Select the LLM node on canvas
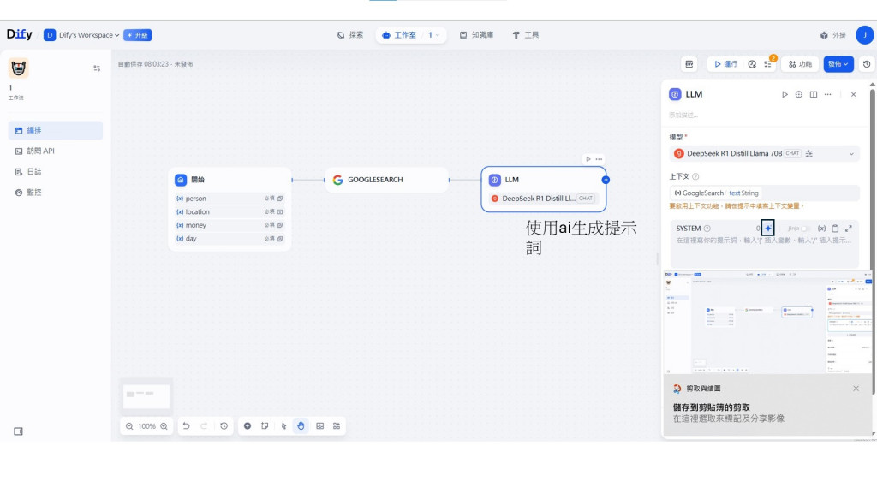 544,189
